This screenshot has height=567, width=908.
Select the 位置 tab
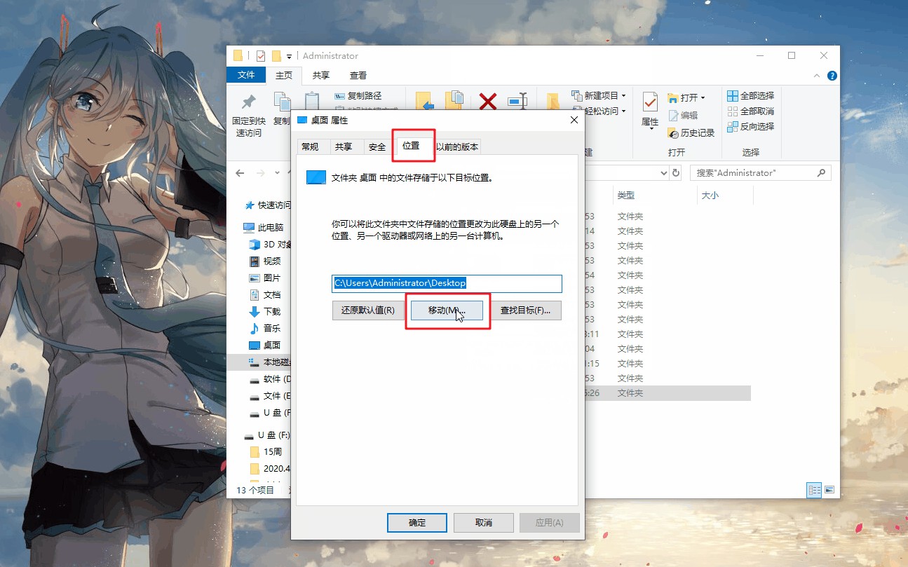point(412,145)
